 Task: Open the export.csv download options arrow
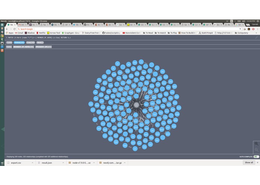(x=32, y=163)
